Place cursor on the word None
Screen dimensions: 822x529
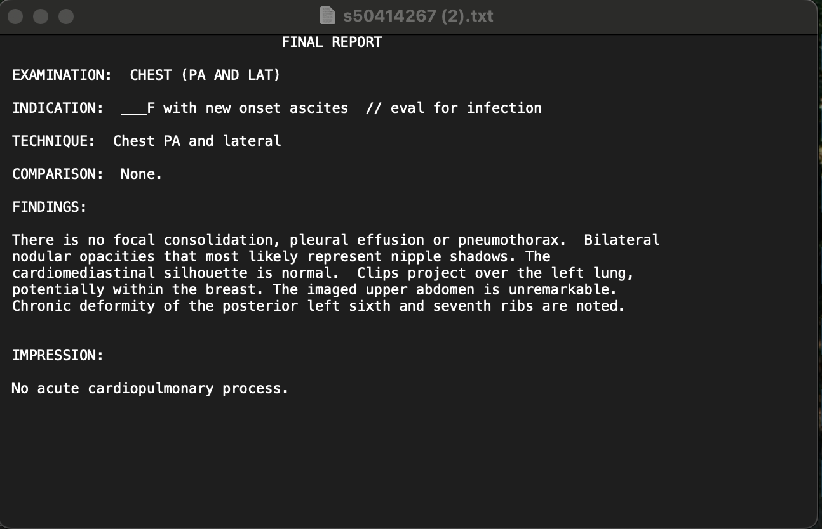click(x=141, y=174)
